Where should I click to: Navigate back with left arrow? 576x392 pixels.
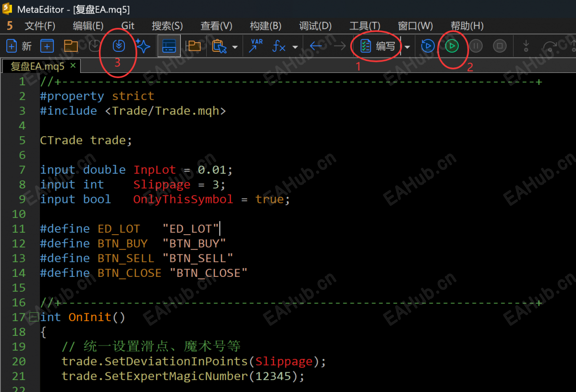316,46
